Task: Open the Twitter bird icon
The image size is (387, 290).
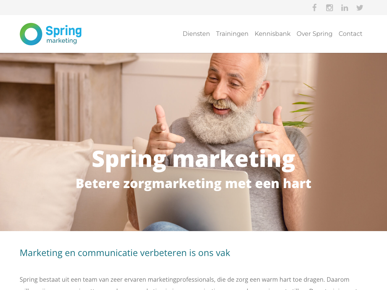Action: point(360,8)
